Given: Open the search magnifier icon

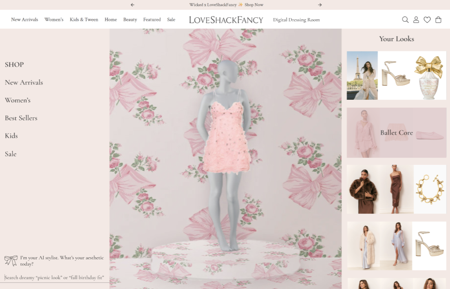Looking at the screenshot, I should (x=405, y=20).
